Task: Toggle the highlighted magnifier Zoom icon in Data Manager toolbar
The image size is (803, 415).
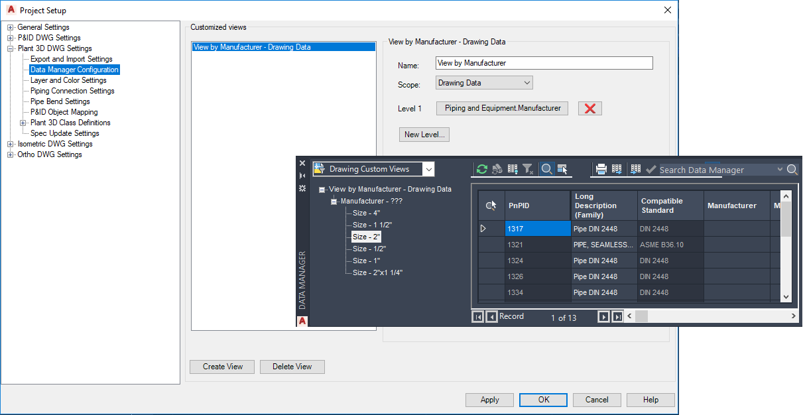Action: coord(546,169)
